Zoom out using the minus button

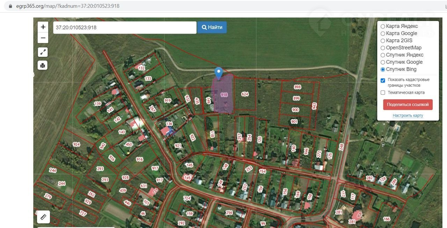pyautogui.click(x=43, y=38)
